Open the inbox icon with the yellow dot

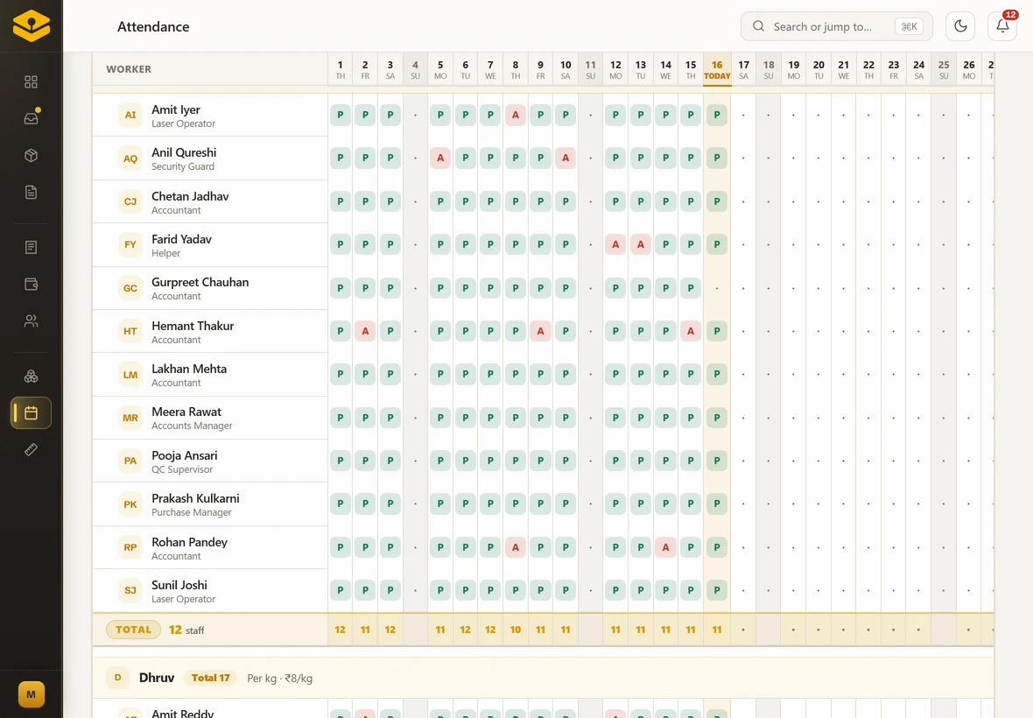point(31,118)
